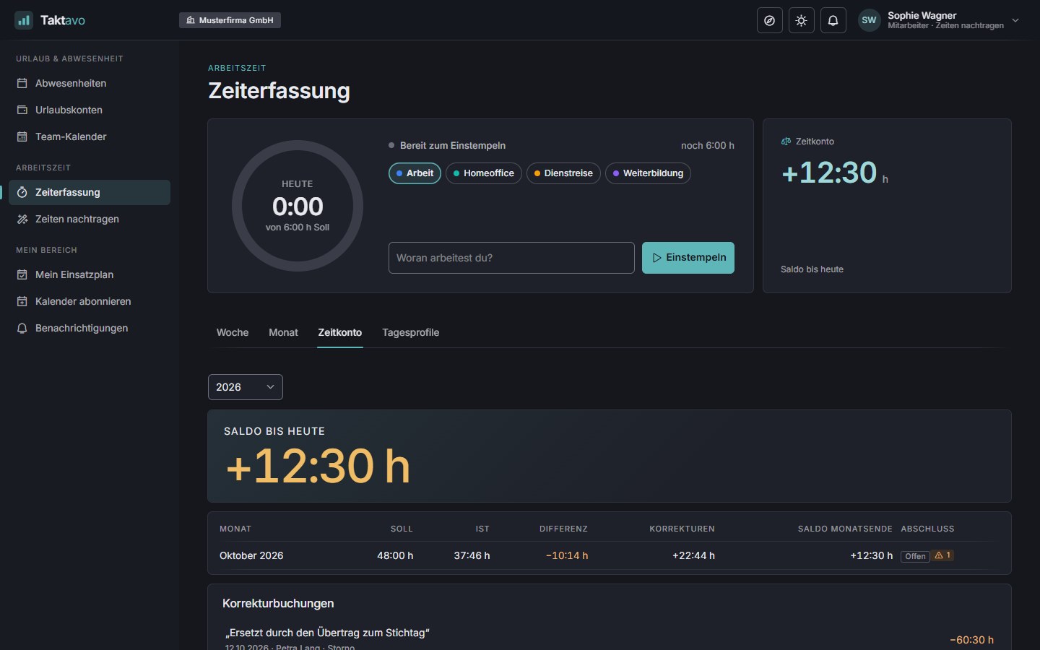Open Abwesenheiten in the sidebar
This screenshot has height=650, width=1040.
coord(90,83)
